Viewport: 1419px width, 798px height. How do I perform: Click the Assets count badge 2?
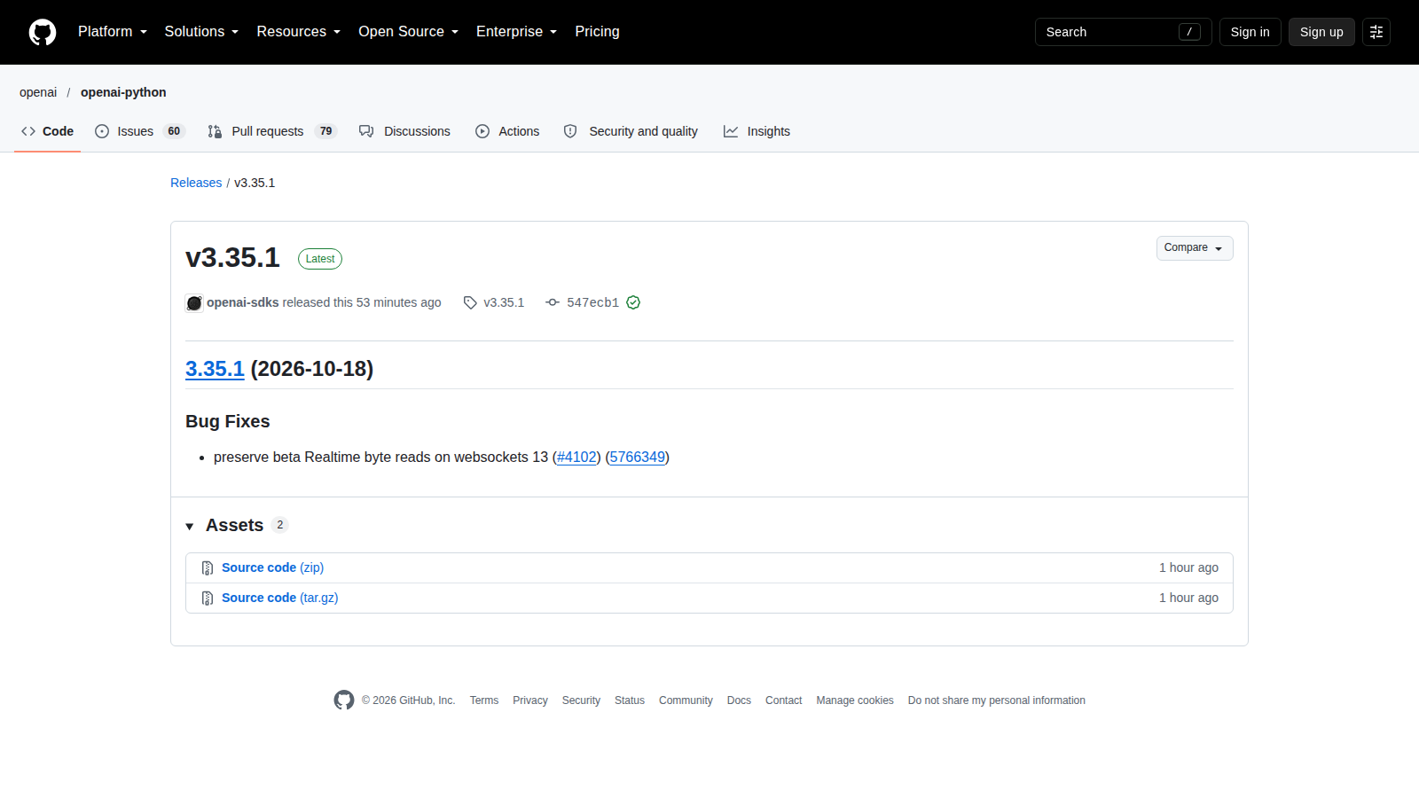point(280,525)
